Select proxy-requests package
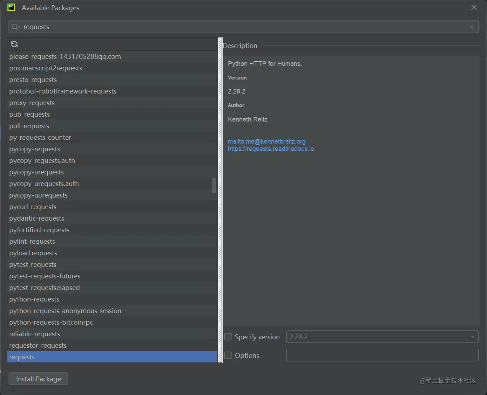The image size is (487, 395). tap(112, 103)
